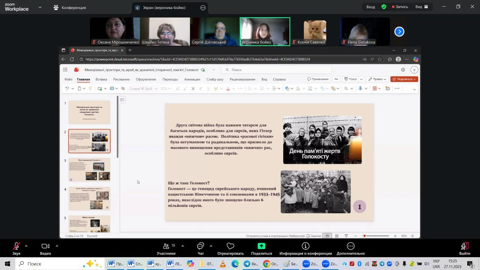This screenshot has height=270, width=480.
Task: Click the Поделиться share button in PowerPoint
Action: click(404, 79)
